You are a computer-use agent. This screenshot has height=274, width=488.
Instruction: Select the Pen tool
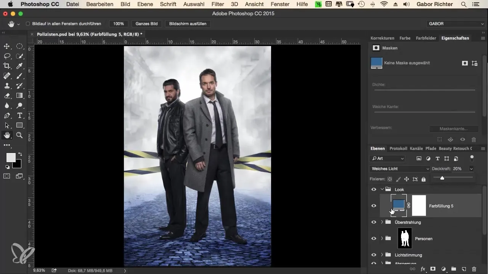[7, 115]
